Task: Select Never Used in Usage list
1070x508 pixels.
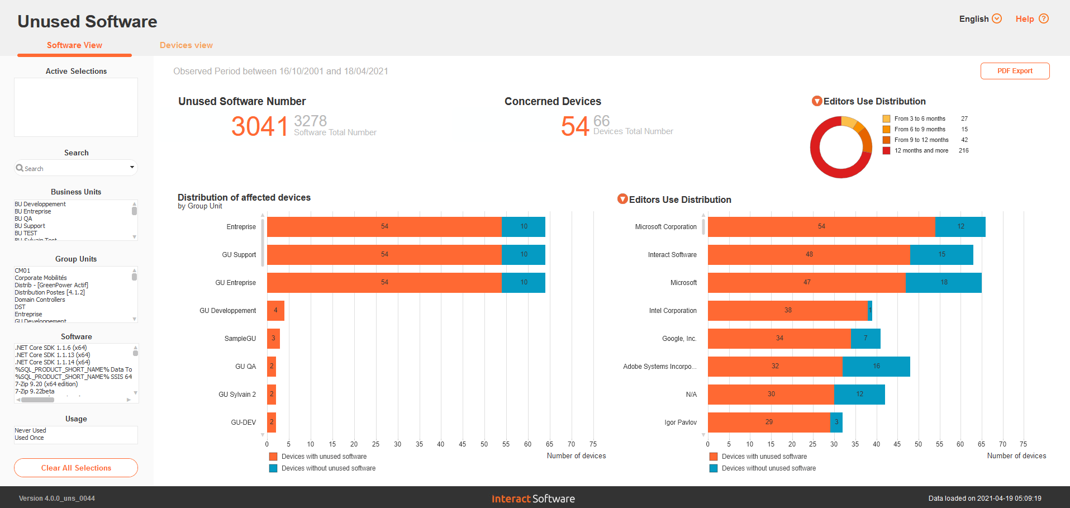Action: click(x=30, y=430)
